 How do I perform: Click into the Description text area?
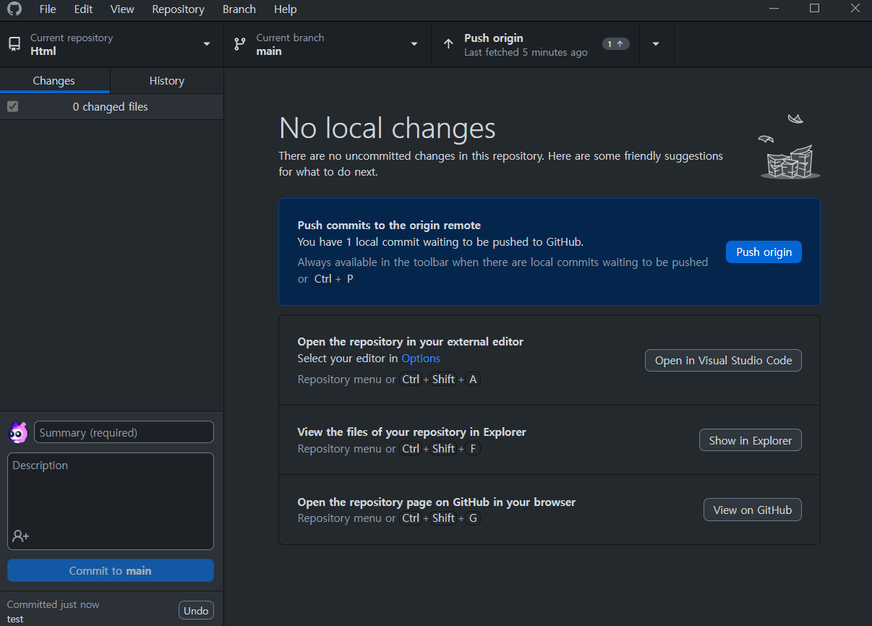[111, 501]
